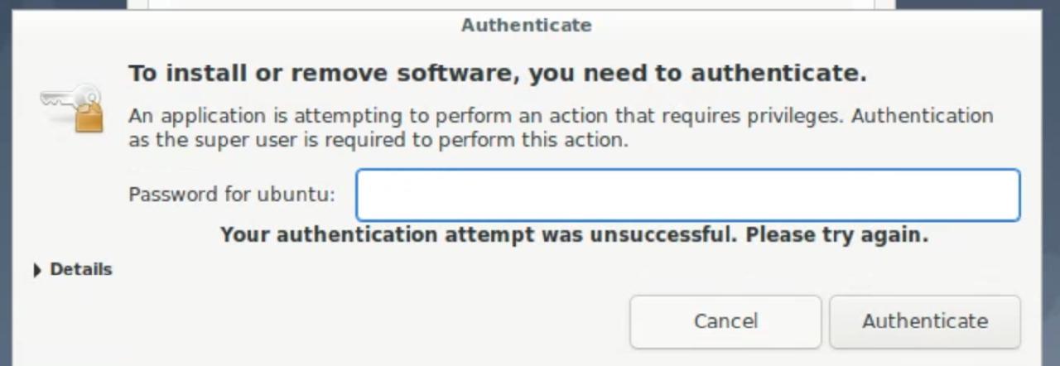The height and width of the screenshot is (366, 1060).
Task: Click the keys and padlock icon
Action: point(73,108)
